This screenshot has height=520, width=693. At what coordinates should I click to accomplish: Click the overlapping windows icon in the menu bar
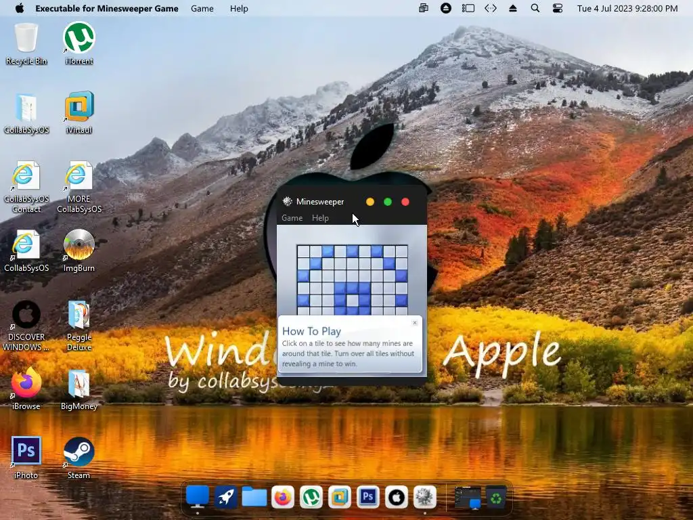pyautogui.click(x=424, y=8)
